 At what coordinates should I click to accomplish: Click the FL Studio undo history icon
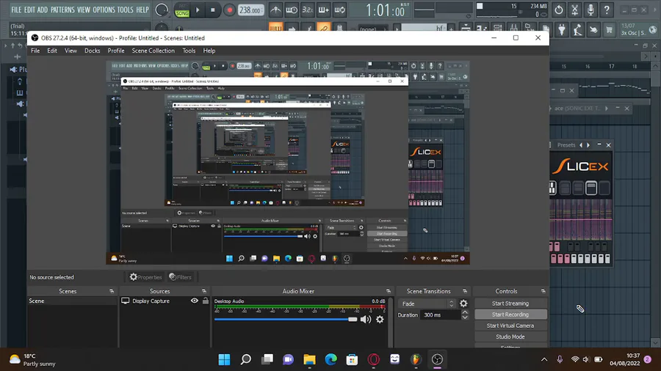[559, 10]
